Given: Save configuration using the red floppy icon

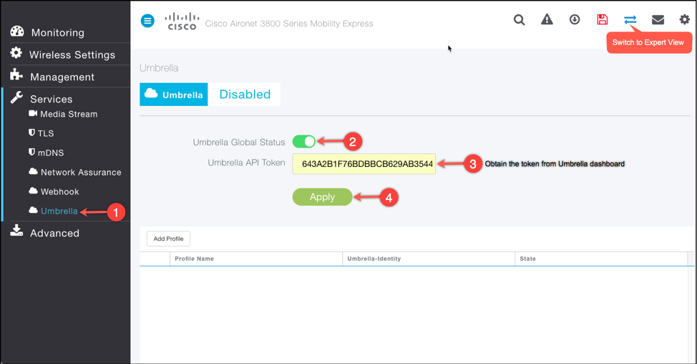Looking at the screenshot, I should [x=602, y=20].
